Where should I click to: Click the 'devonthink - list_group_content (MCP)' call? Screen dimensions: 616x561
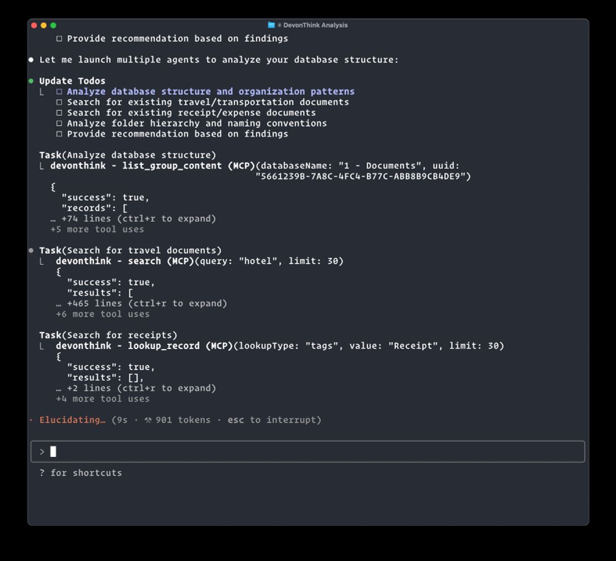tap(152, 166)
